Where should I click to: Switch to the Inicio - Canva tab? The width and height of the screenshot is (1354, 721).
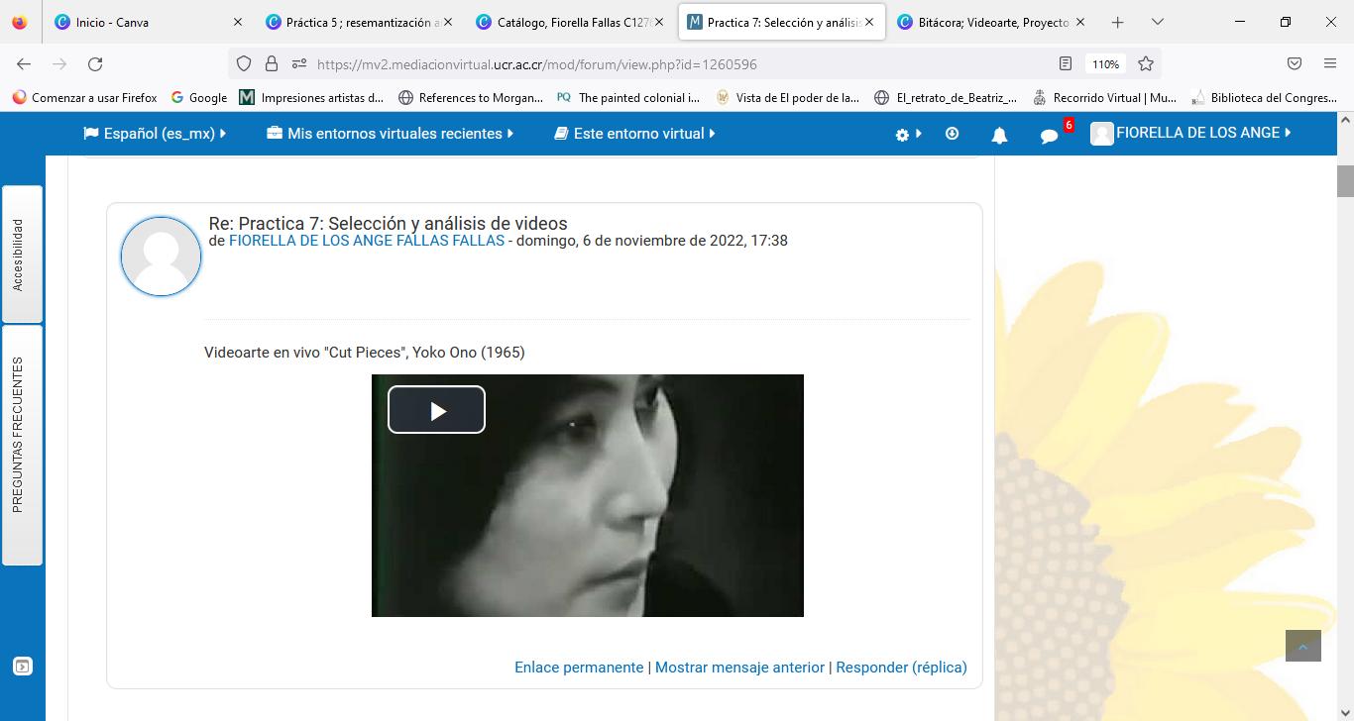[x=149, y=22]
